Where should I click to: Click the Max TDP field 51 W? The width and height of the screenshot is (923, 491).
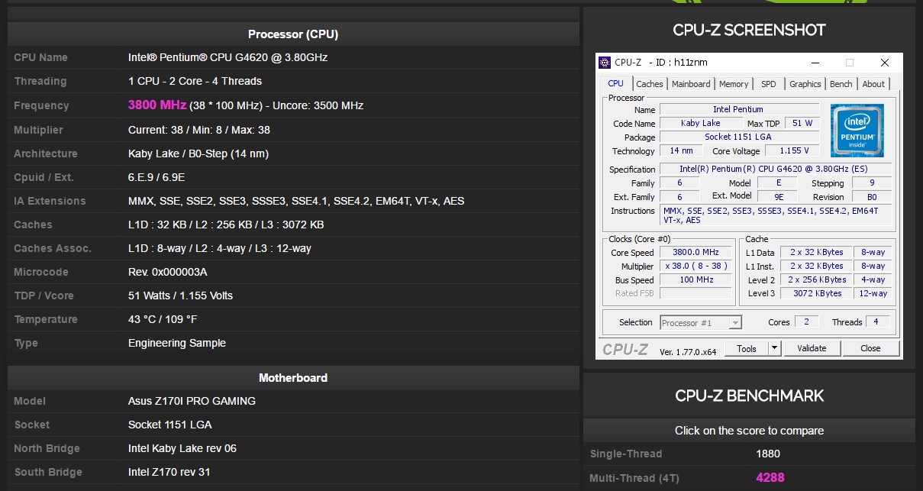pos(802,123)
